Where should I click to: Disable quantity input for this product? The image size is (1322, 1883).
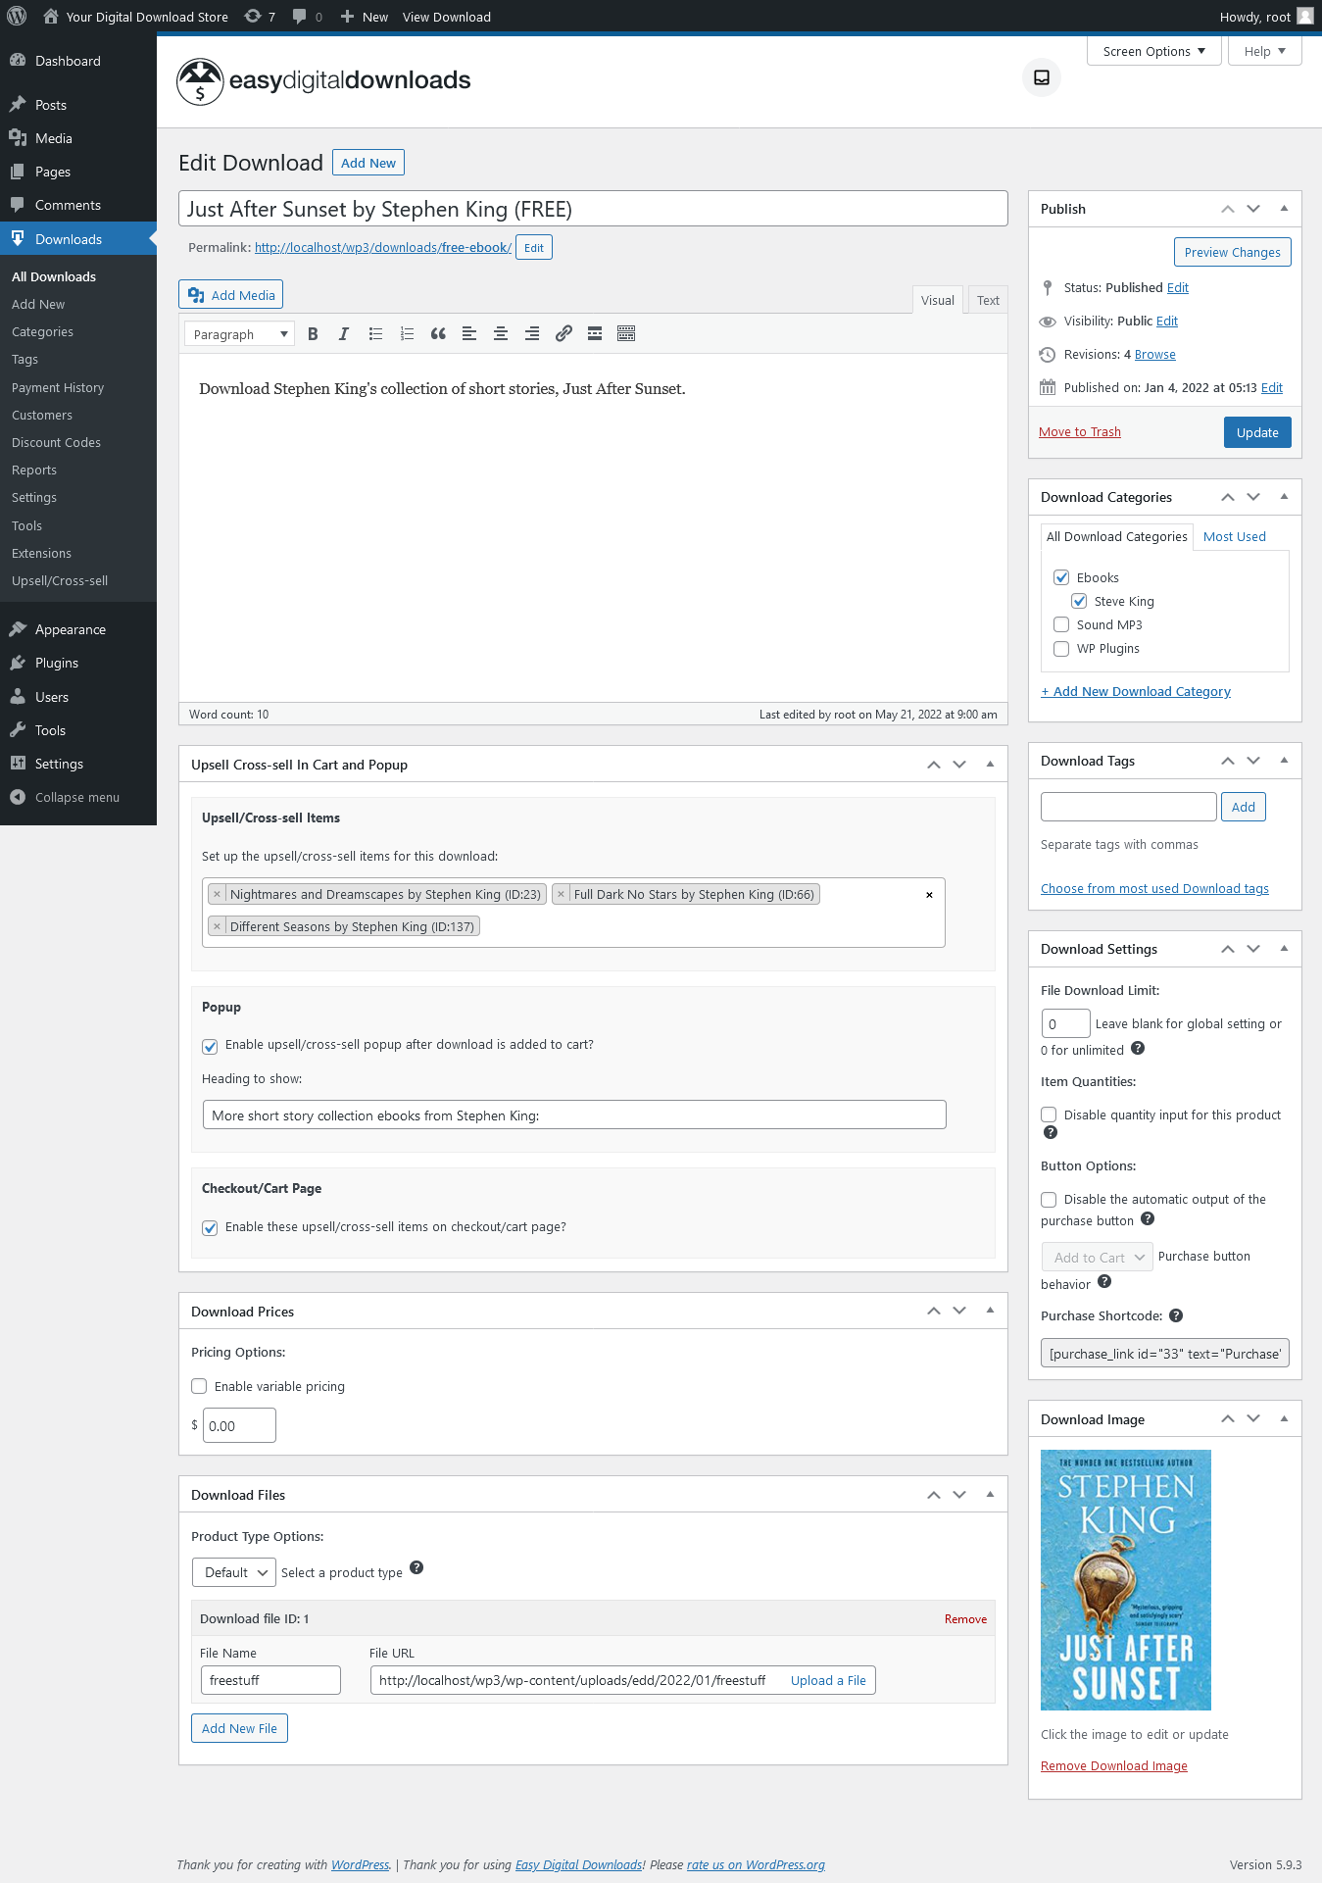[1049, 1115]
